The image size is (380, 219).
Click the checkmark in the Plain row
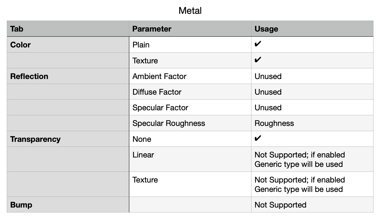258,44
